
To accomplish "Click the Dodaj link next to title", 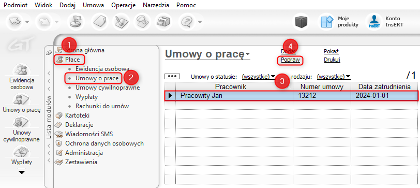I will 289,51.
